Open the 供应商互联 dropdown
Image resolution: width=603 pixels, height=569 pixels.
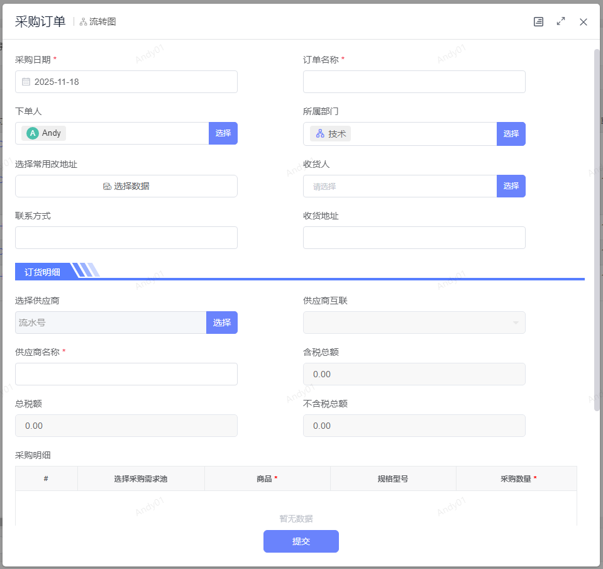coord(414,323)
